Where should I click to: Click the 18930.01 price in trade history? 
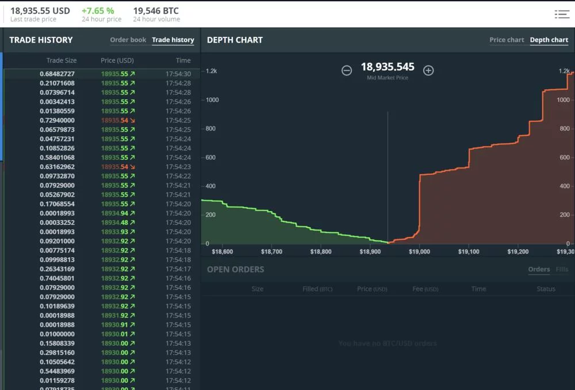click(115, 334)
